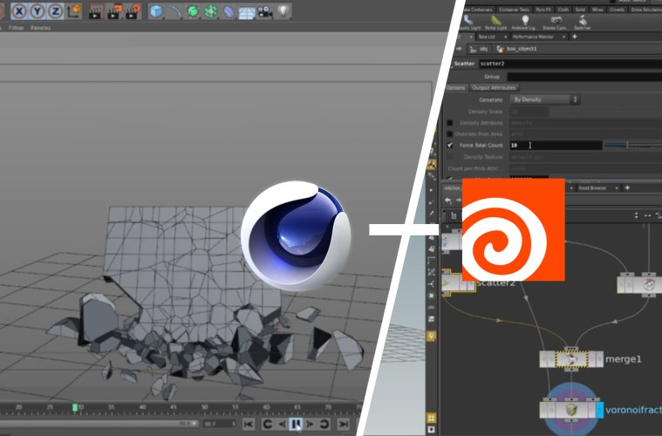Open the Output Attributes parameter tab
The image size is (662, 436).
494,88
